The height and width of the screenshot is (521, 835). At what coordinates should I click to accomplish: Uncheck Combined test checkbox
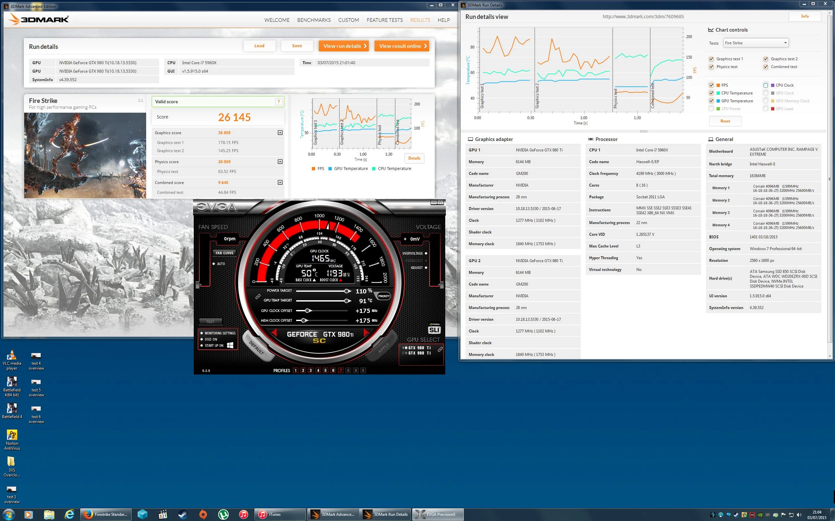766,67
